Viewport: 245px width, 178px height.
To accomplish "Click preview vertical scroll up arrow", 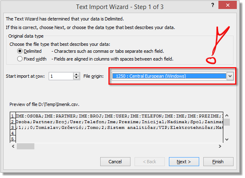I will click(227, 115).
